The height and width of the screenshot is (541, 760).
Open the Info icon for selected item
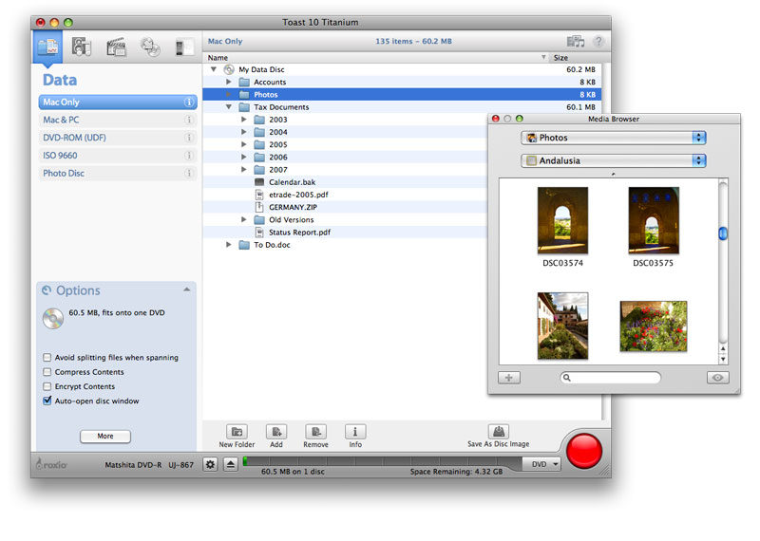[355, 432]
